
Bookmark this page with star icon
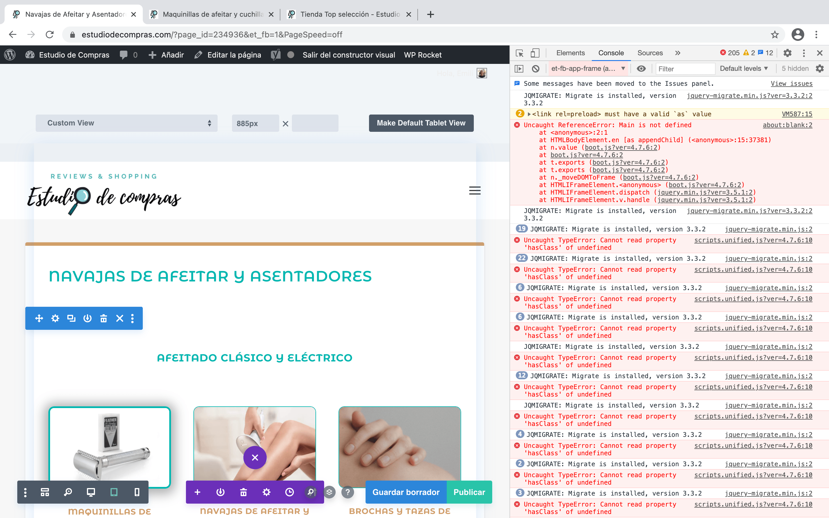pyautogui.click(x=775, y=35)
